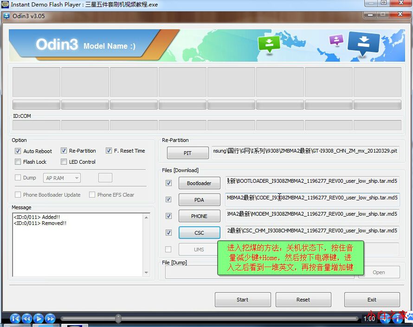This screenshot has width=413, height=327.
Task: Open the AP RAM dropdown
Action: [x=62, y=178]
